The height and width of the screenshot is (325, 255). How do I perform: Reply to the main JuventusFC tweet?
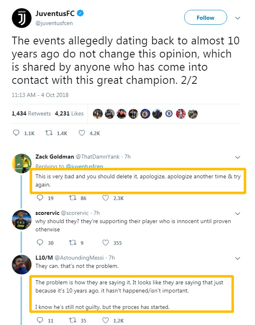pos(17,133)
